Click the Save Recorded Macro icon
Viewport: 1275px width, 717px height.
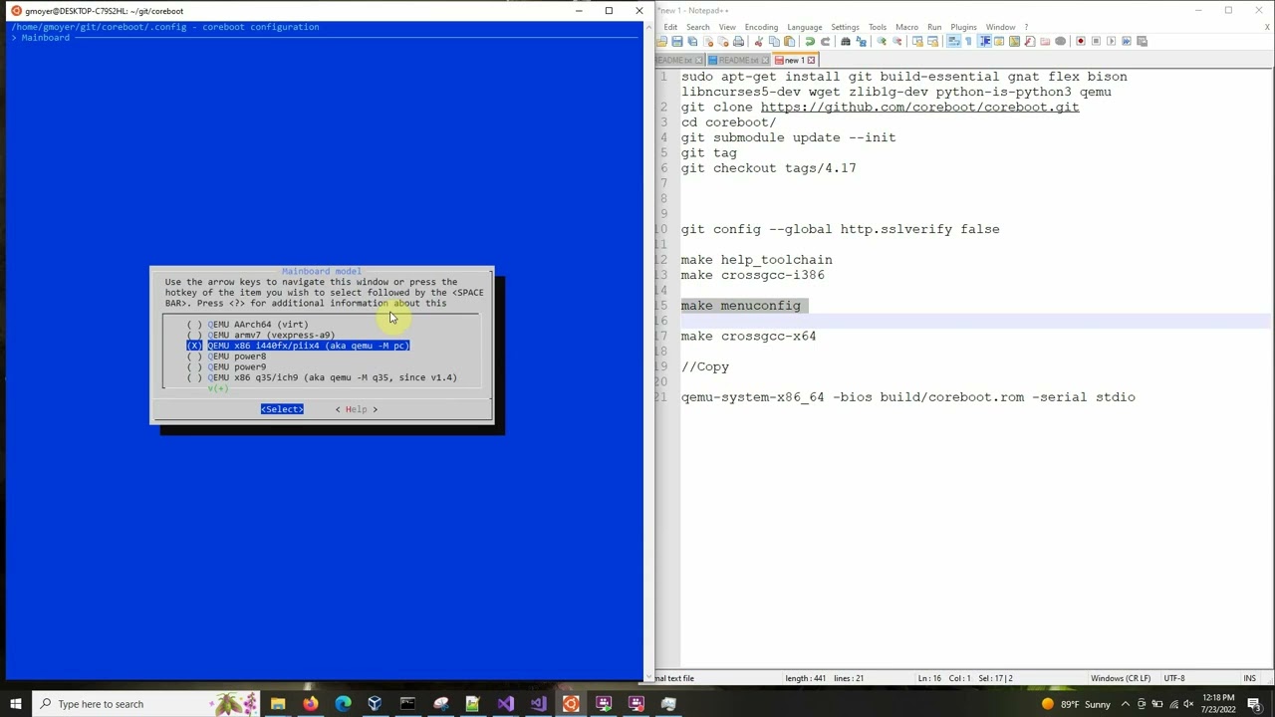(x=1142, y=41)
